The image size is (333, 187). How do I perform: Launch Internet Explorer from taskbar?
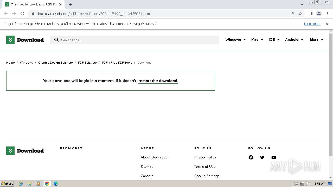coord(21,184)
